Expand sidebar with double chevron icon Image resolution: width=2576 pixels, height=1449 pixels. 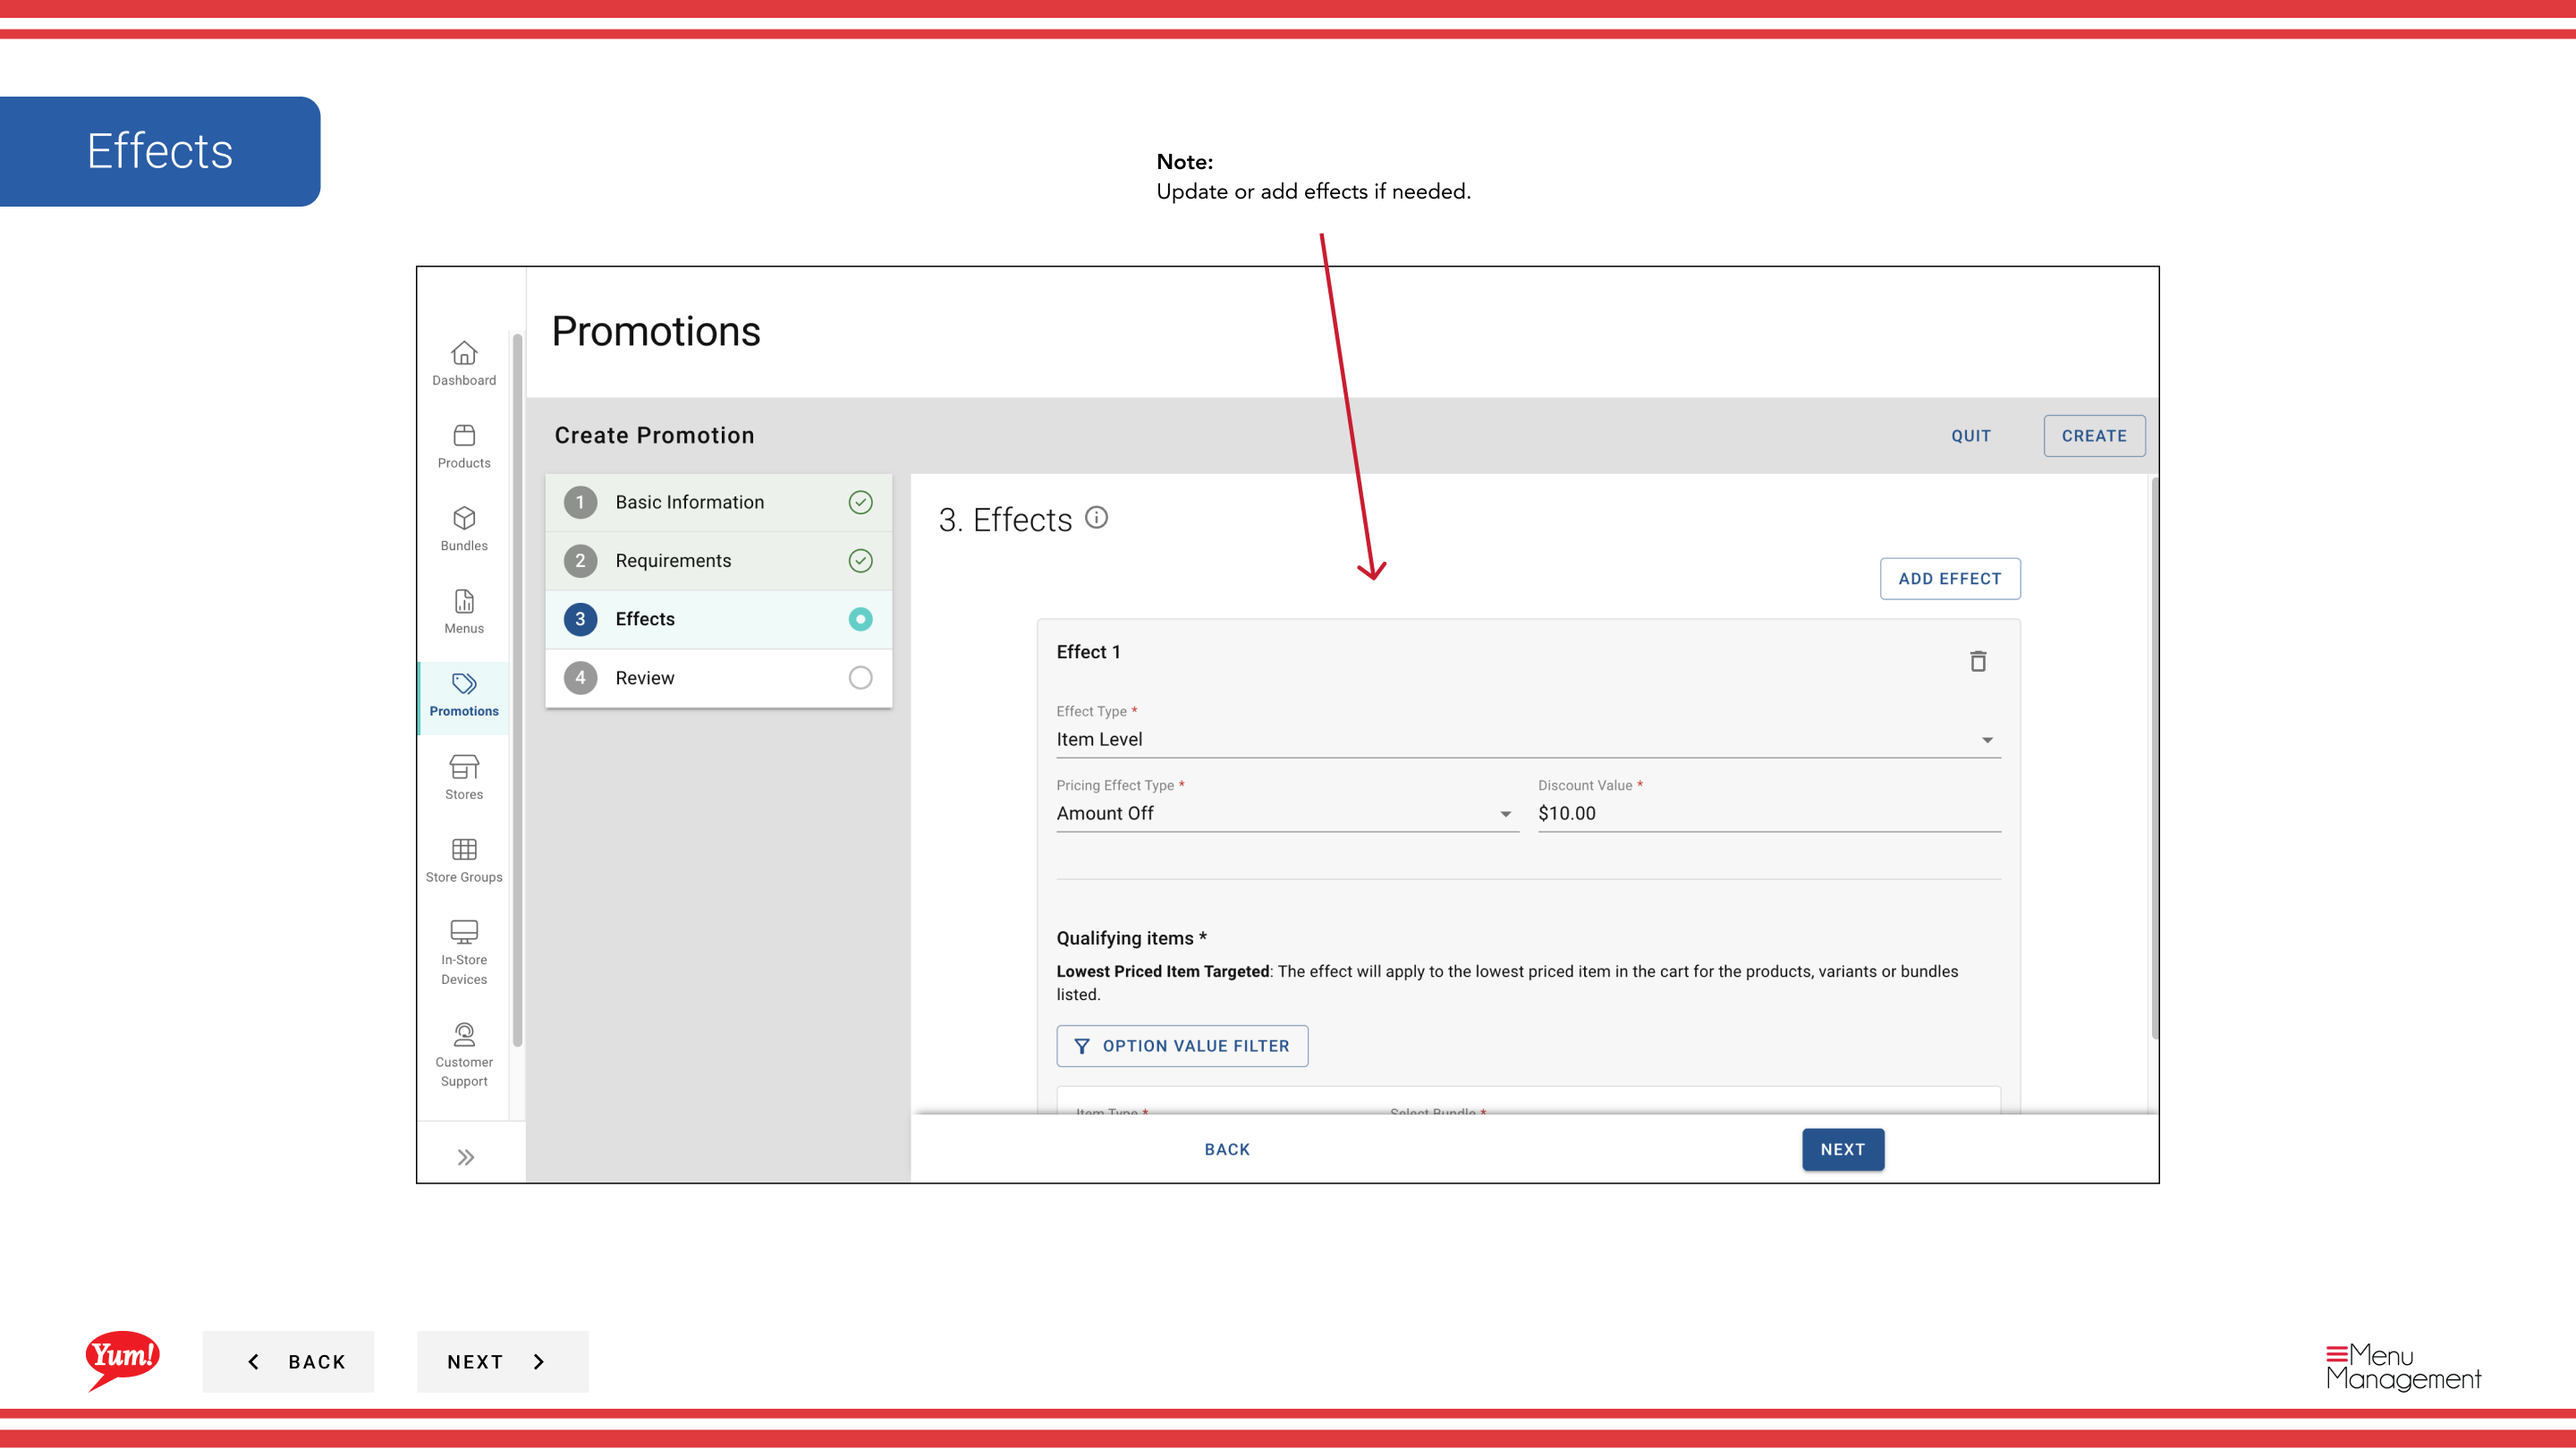466,1158
